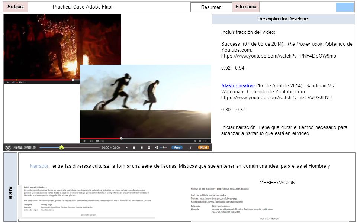Open the facebook.com/foliosweep link

coord(222,202)
